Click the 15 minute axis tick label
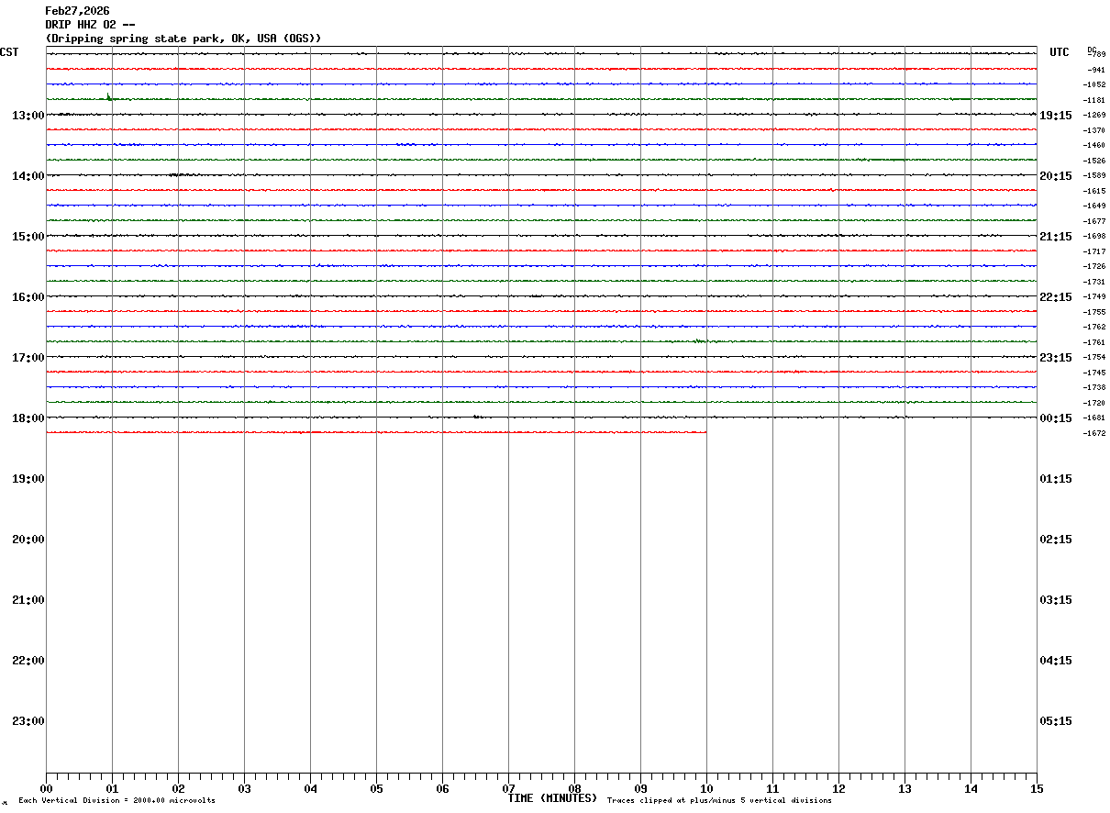1110x813 pixels. (1037, 788)
